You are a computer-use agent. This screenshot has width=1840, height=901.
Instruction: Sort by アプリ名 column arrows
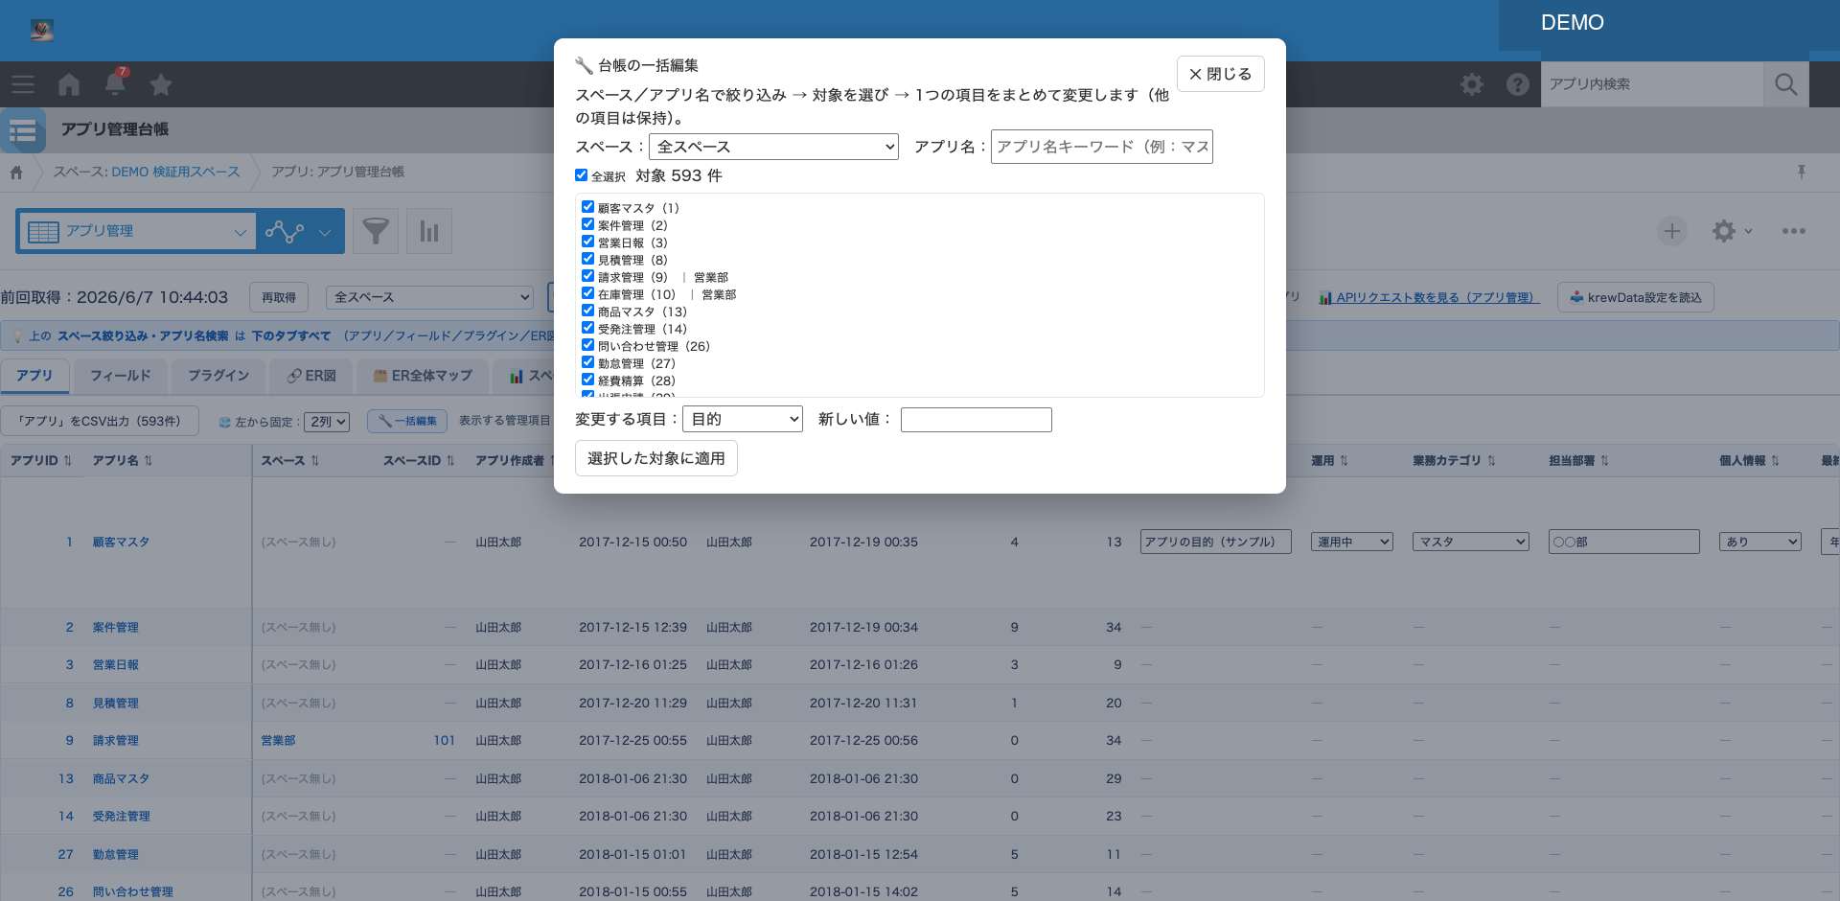click(x=149, y=461)
